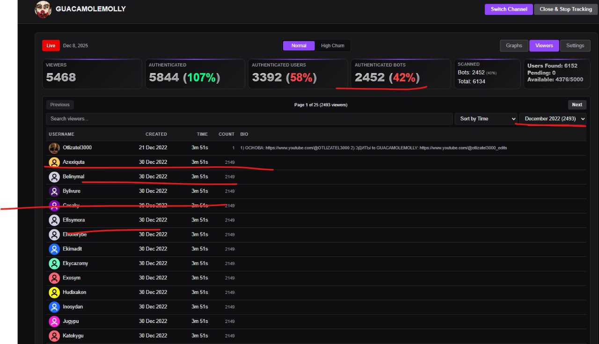Click the Hudixakon username
This screenshot has width=599, height=344.
(74, 293)
